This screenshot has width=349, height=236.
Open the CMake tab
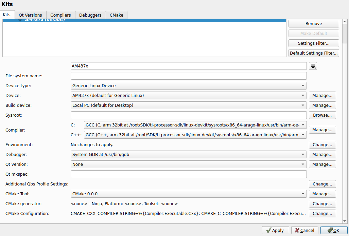pos(116,15)
